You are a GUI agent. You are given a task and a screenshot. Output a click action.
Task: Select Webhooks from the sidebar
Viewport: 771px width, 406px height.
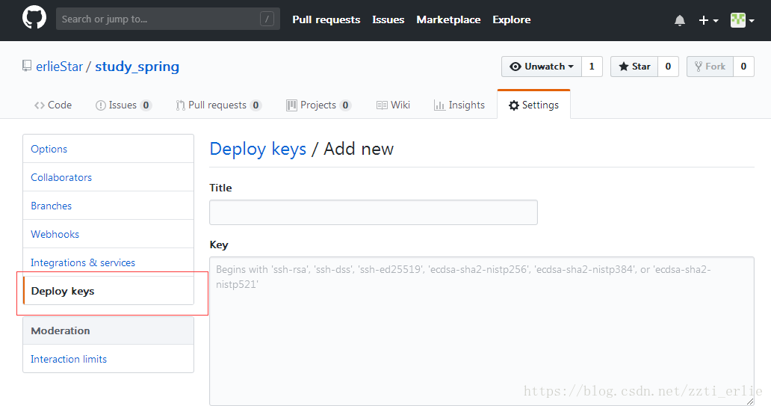pos(55,234)
